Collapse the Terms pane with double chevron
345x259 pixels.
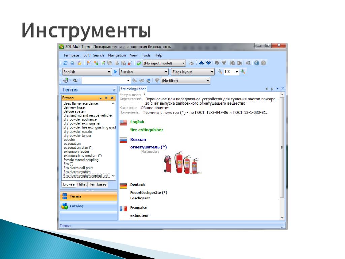point(114,90)
